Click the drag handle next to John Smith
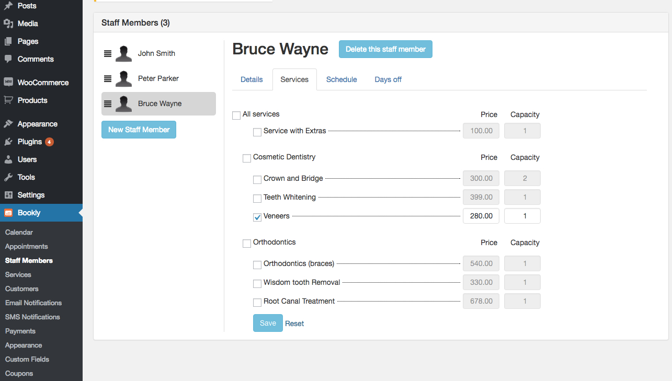Image resolution: width=672 pixels, height=381 pixels. 108,53
